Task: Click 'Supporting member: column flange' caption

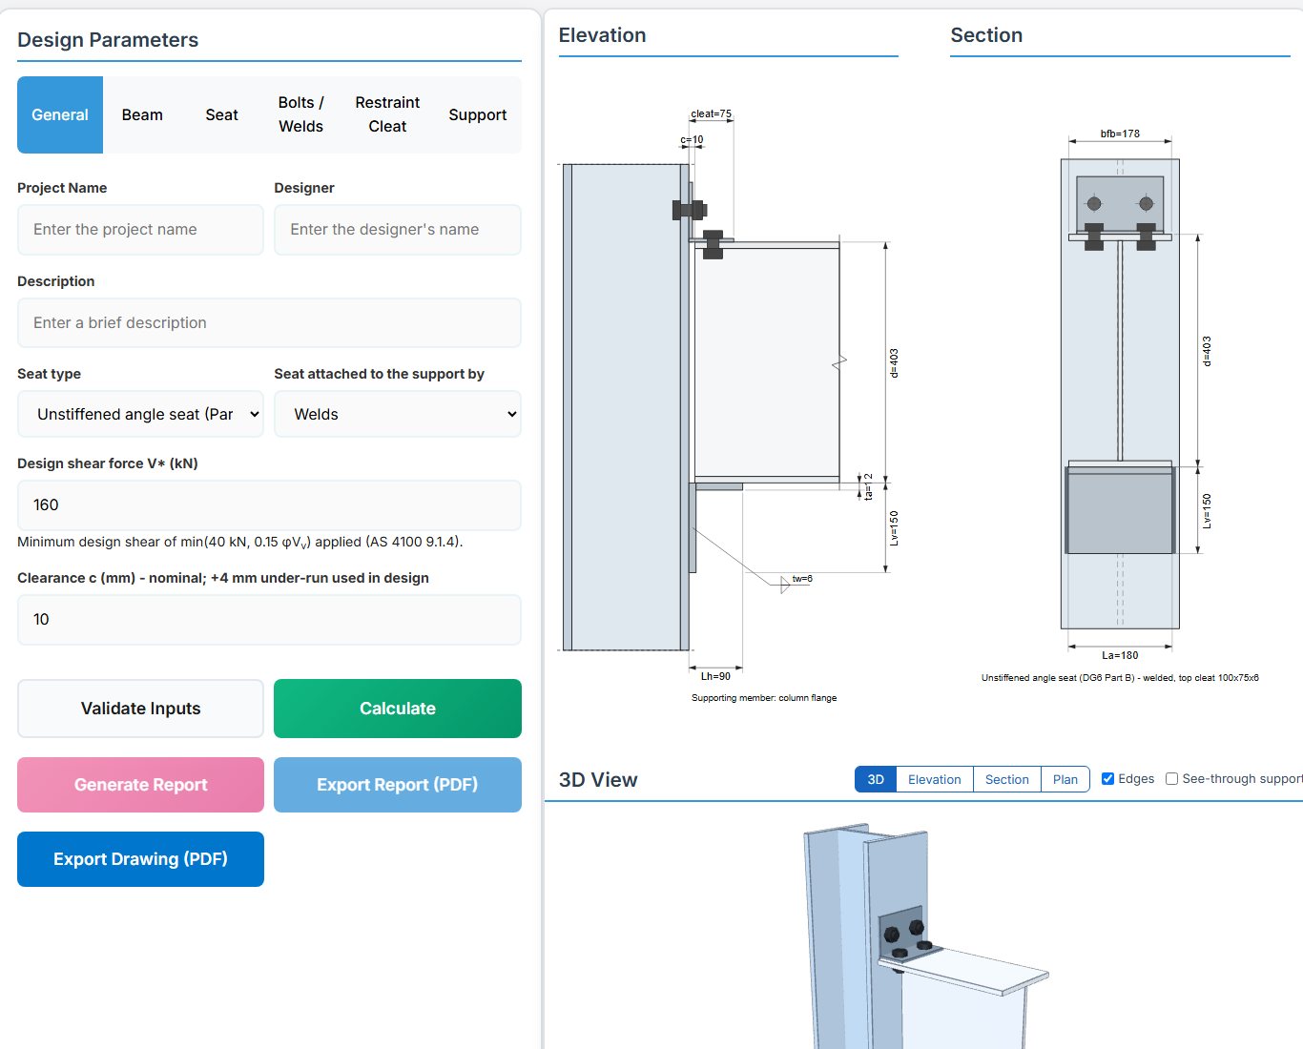Action: tap(764, 698)
